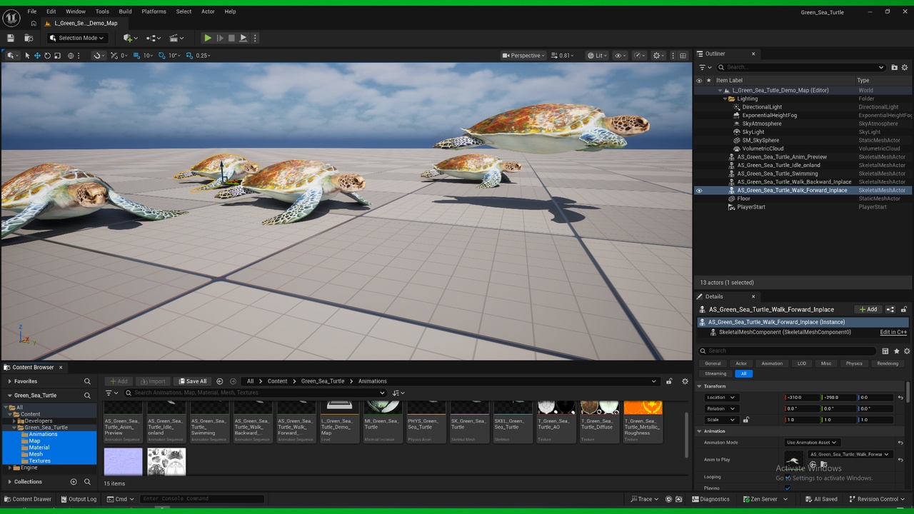Activate the Scale gizmo tool
Image resolution: width=914 pixels, height=514 pixels.
(x=57, y=56)
